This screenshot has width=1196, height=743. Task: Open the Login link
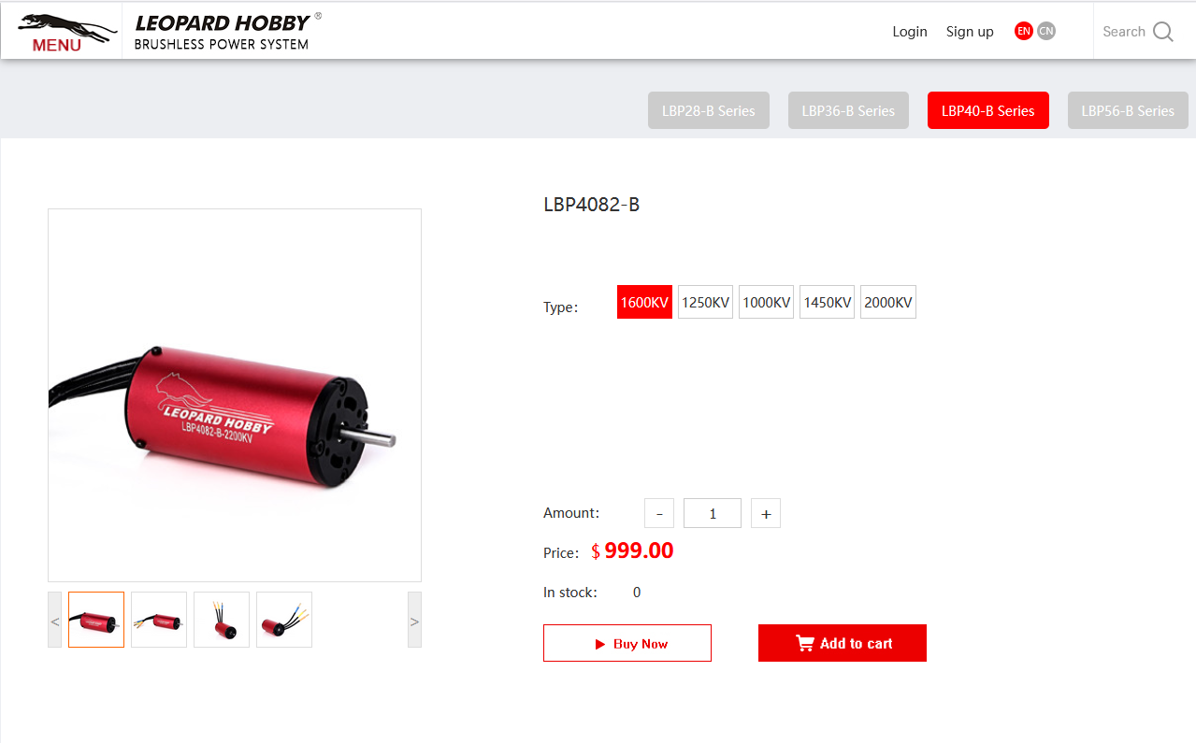910,31
